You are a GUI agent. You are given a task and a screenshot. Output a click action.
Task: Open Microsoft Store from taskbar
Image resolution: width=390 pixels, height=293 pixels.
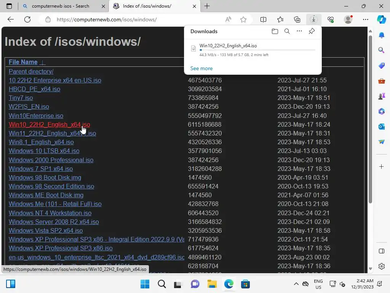pos(245,284)
